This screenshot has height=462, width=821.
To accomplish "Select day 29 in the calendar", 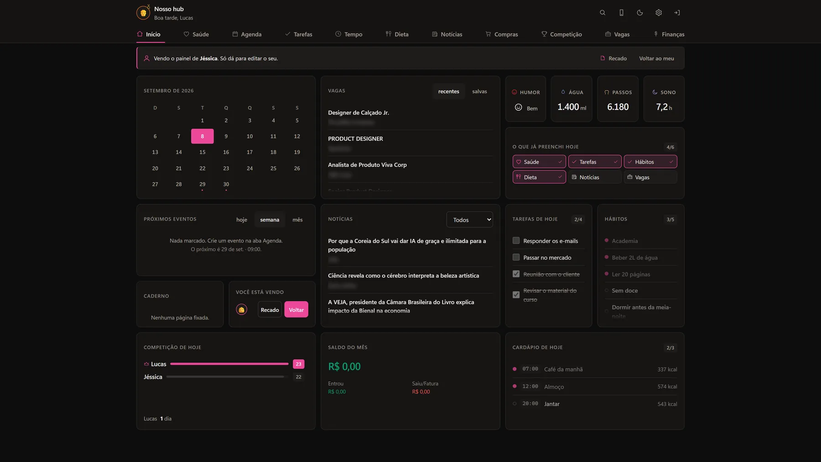I will 203,184.
